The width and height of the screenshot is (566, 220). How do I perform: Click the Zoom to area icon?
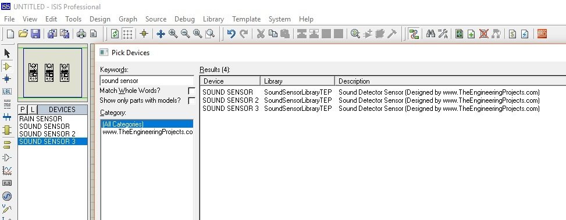(210, 34)
